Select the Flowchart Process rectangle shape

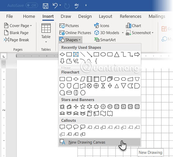click(62, 79)
